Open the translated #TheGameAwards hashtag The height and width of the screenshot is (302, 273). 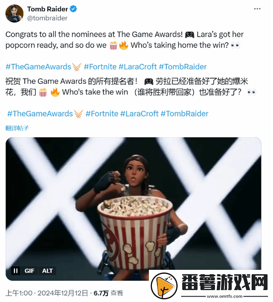pos(40,114)
